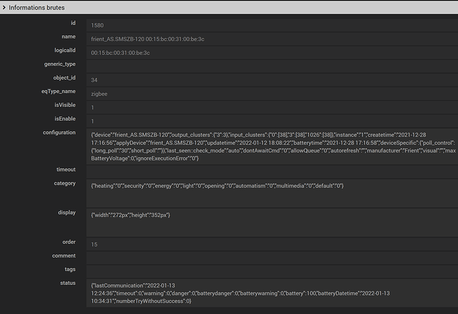Image resolution: width=458 pixels, height=314 pixels.
Task: Click the Informations brutes header title
Action: [x=37, y=7]
